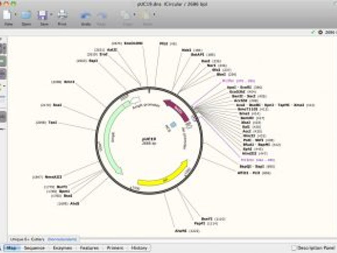Select the purple lacZ feature arrow
Viewport: 337px width, 253px height.
coord(178,110)
